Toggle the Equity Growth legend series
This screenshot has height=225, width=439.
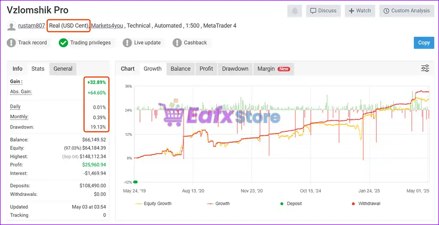(x=153, y=204)
